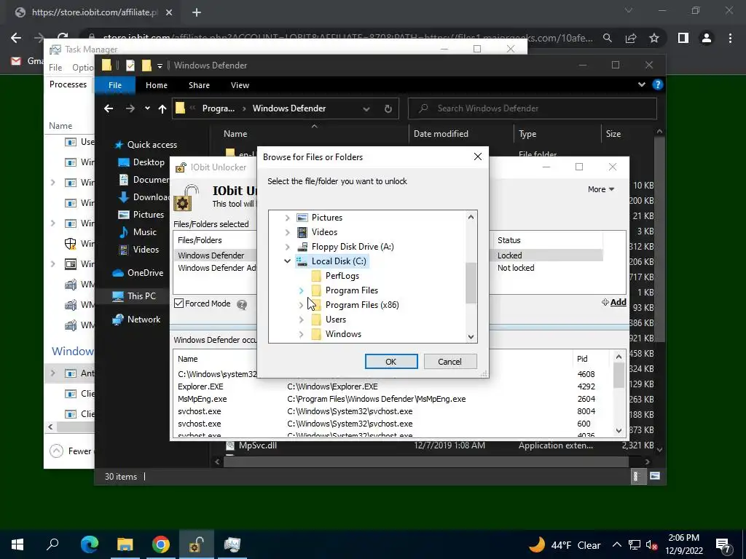Open Windows Start menu

click(17, 544)
